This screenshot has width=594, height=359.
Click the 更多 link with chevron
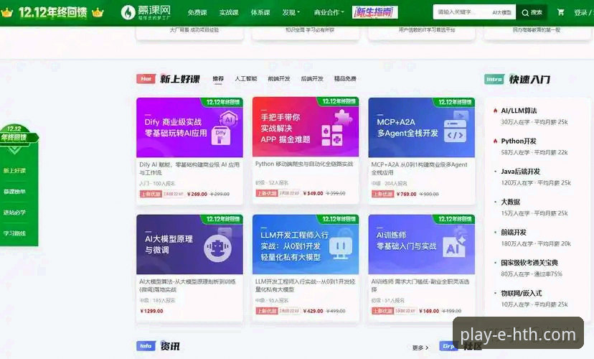point(420,348)
